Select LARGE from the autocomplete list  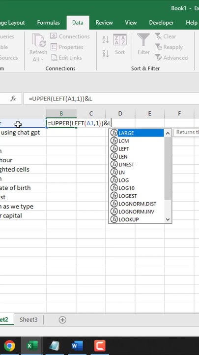click(x=137, y=133)
